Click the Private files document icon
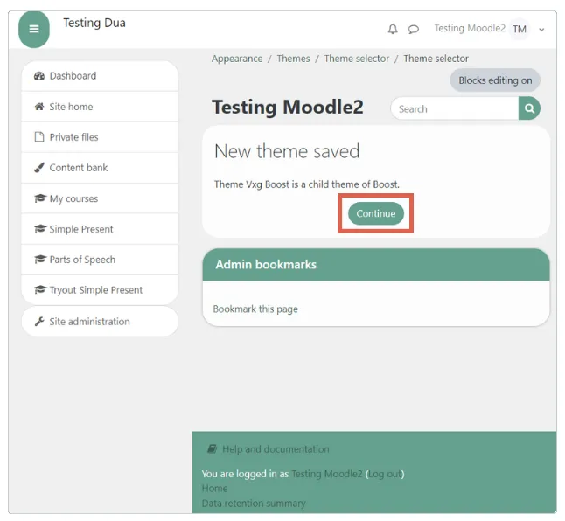 coord(39,137)
